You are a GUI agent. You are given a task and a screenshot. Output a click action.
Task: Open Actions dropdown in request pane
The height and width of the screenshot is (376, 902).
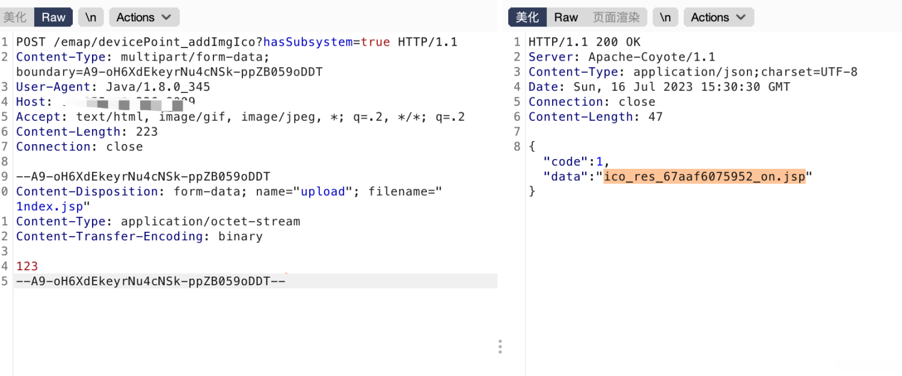click(x=144, y=17)
